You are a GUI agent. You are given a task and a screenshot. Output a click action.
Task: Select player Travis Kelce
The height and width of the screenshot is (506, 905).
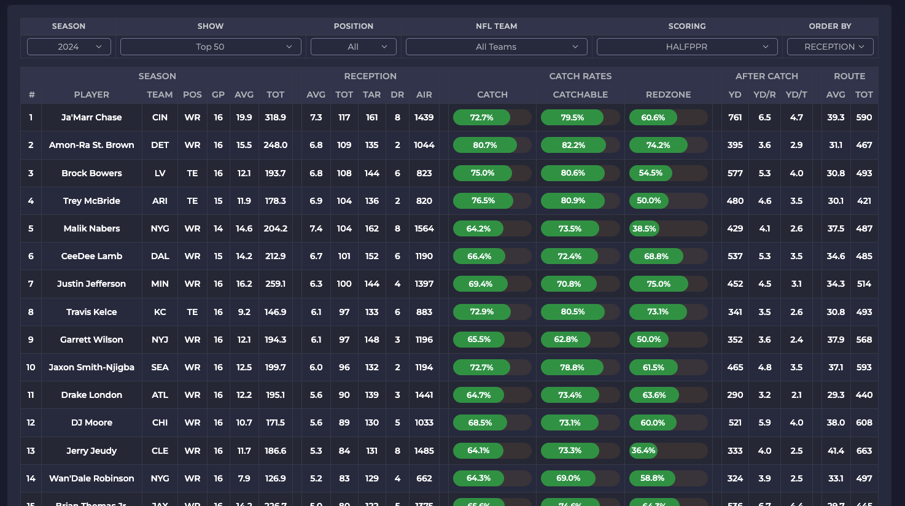[91, 312]
